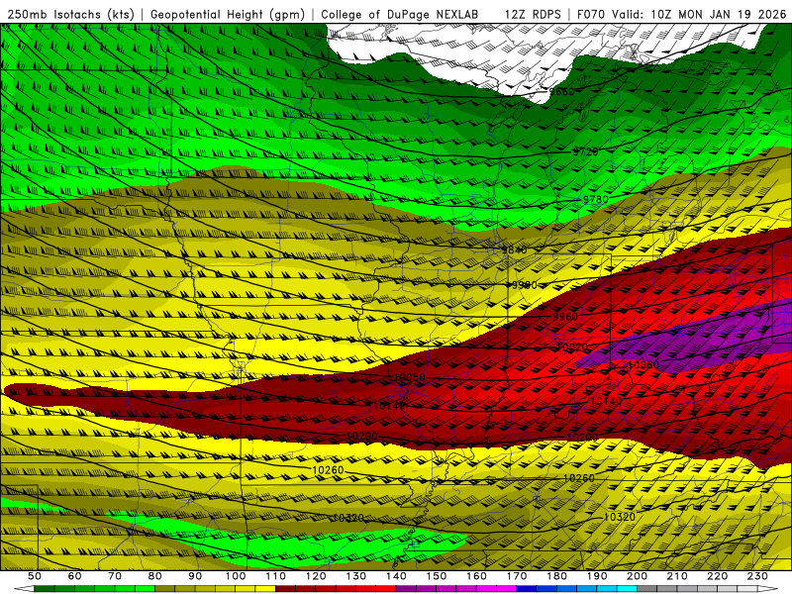The width and height of the screenshot is (792, 594).
Task: Click the color scale value 90
Action: (x=195, y=576)
